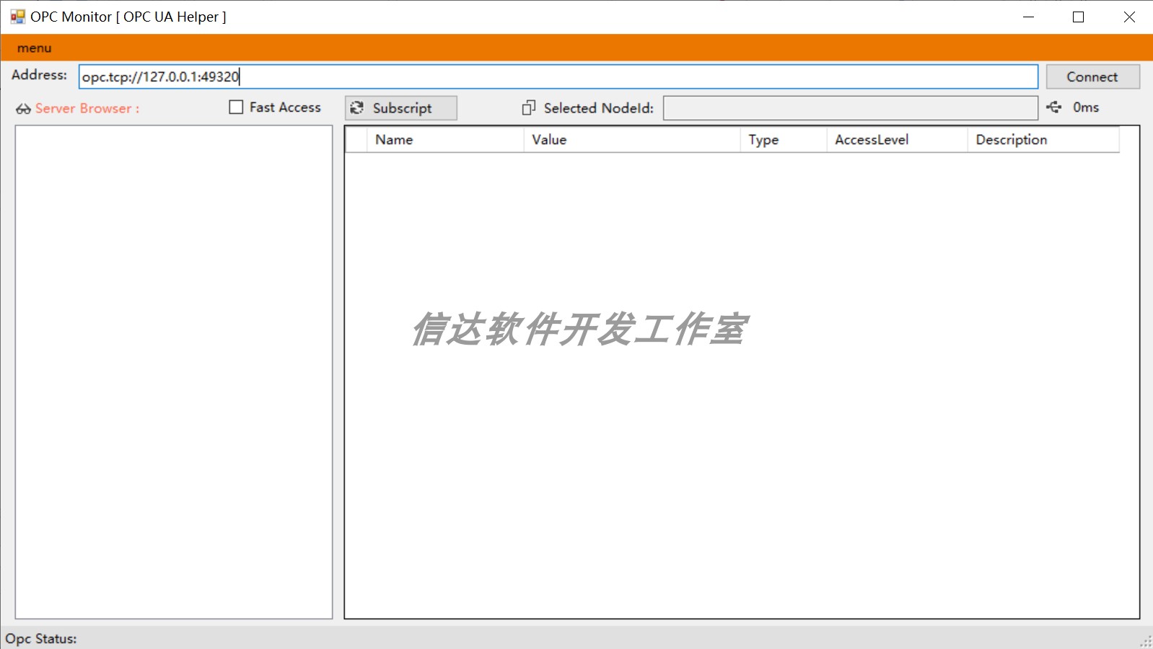This screenshot has width=1153, height=649.
Task: Click the Address label
Action: tap(39, 75)
